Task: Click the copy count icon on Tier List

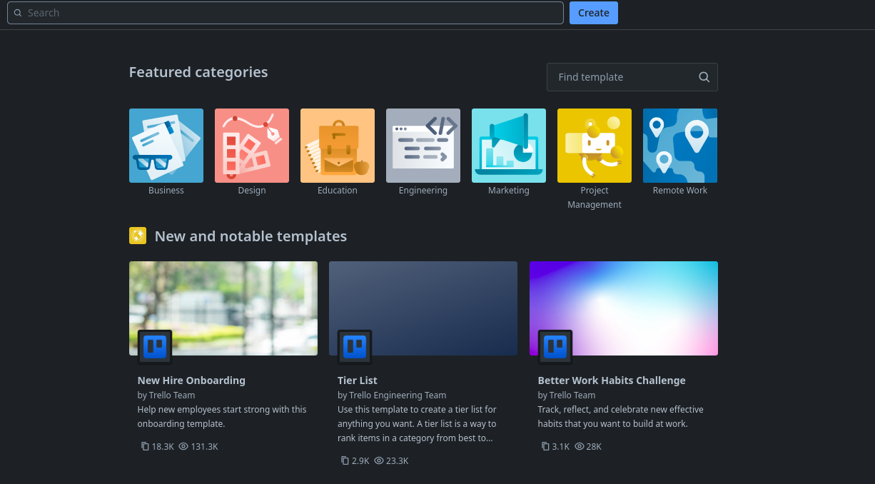Action: 345,460
